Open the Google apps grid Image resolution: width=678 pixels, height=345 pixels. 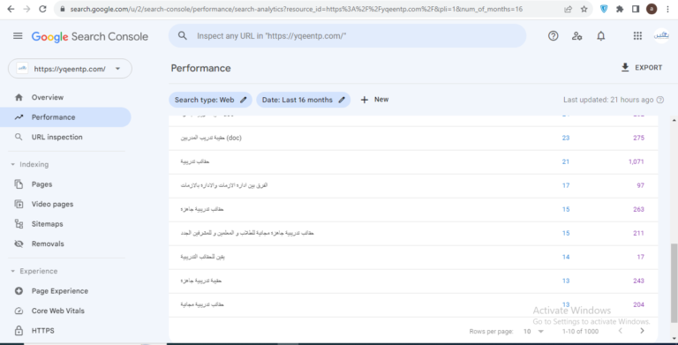point(637,36)
